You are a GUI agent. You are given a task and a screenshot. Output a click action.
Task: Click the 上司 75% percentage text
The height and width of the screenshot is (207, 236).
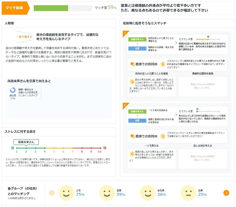[80, 194]
